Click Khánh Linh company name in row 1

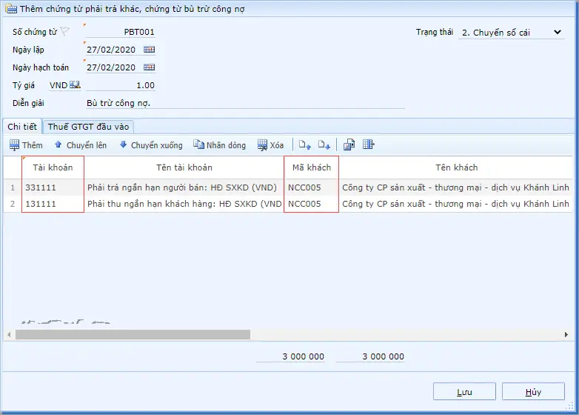(x=456, y=187)
